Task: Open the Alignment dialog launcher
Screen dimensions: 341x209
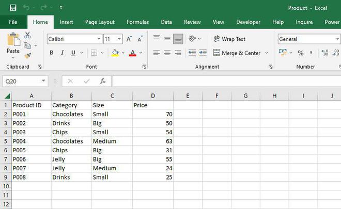Action: pos(271,67)
